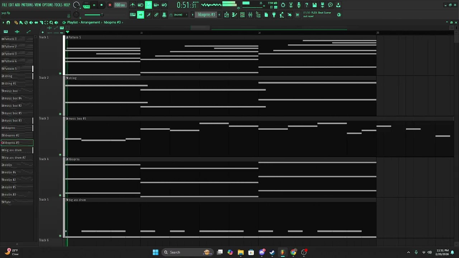
Task: Open the EDIT menu
Action: 11,5
